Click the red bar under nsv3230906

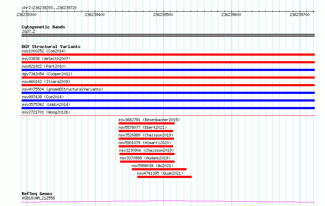(147, 154)
